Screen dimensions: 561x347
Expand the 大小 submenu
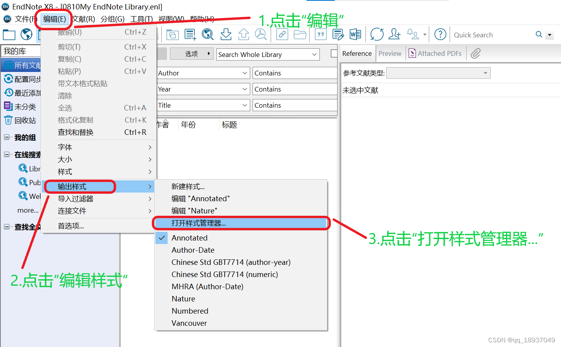99,160
